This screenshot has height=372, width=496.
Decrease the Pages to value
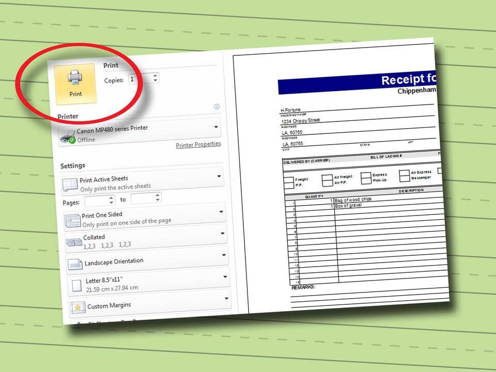click(x=158, y=200)
